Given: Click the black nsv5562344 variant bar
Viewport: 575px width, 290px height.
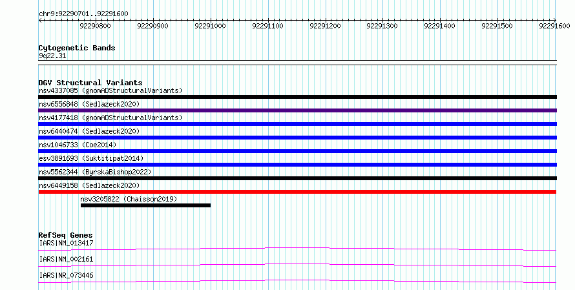Looking at the screenshot, I should point(297,178).
